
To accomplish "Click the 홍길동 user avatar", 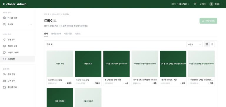I will (x=211, y=4).
